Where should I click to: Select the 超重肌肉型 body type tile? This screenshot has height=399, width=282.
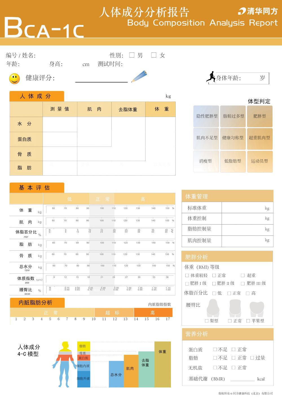(x=260, y=138)
